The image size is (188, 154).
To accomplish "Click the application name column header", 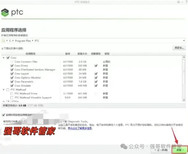I will [x=31, y=54].
